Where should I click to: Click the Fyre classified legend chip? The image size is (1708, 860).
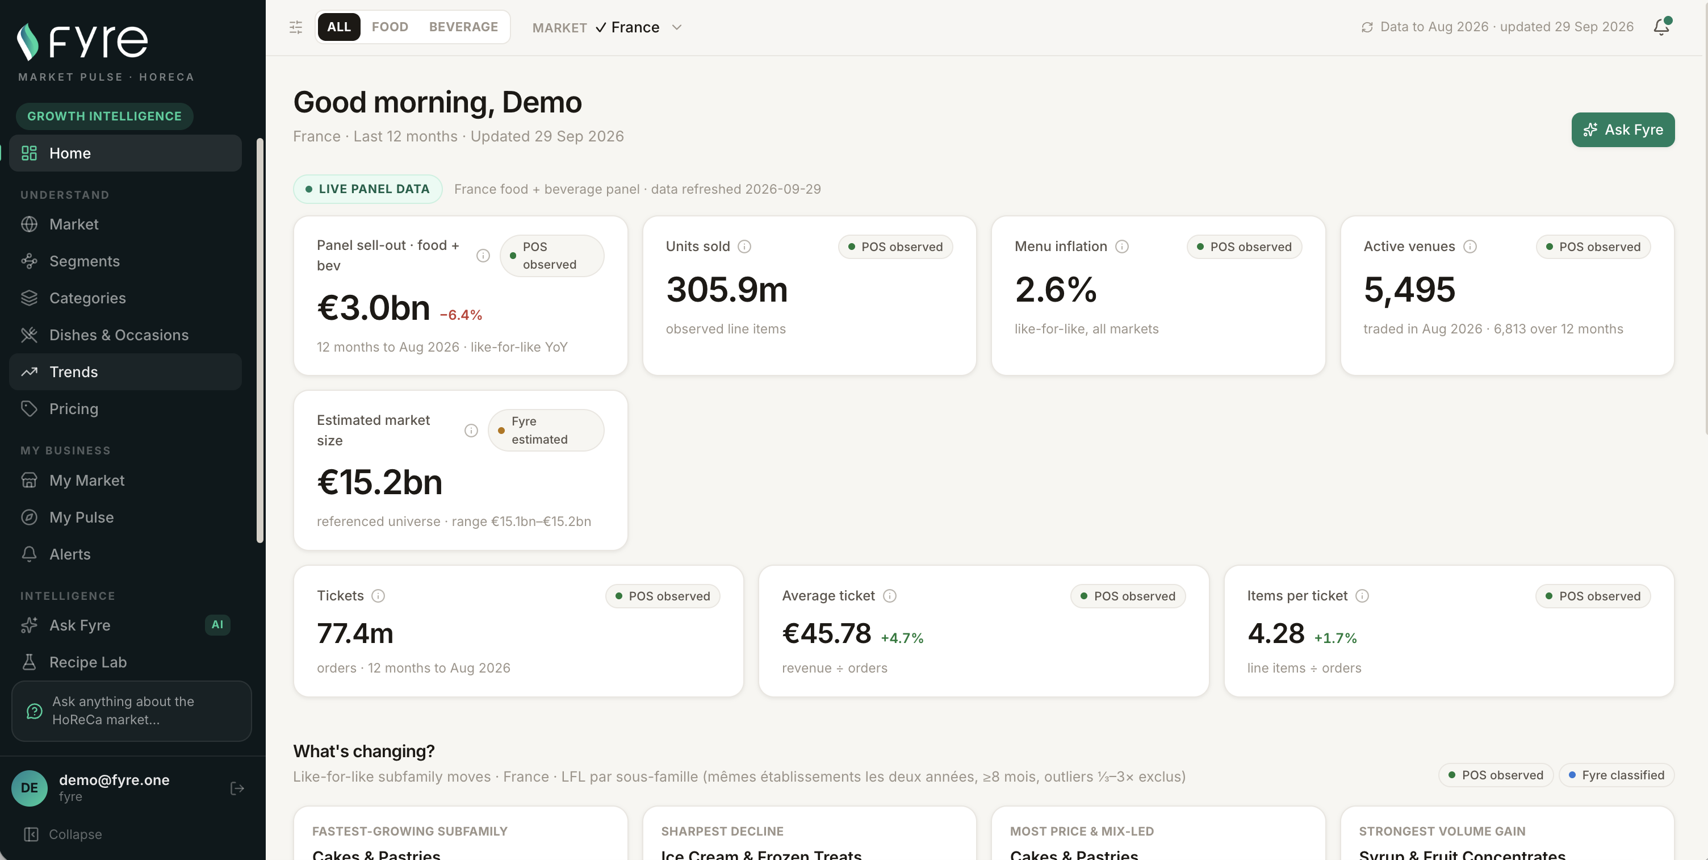click(1616, 775)
